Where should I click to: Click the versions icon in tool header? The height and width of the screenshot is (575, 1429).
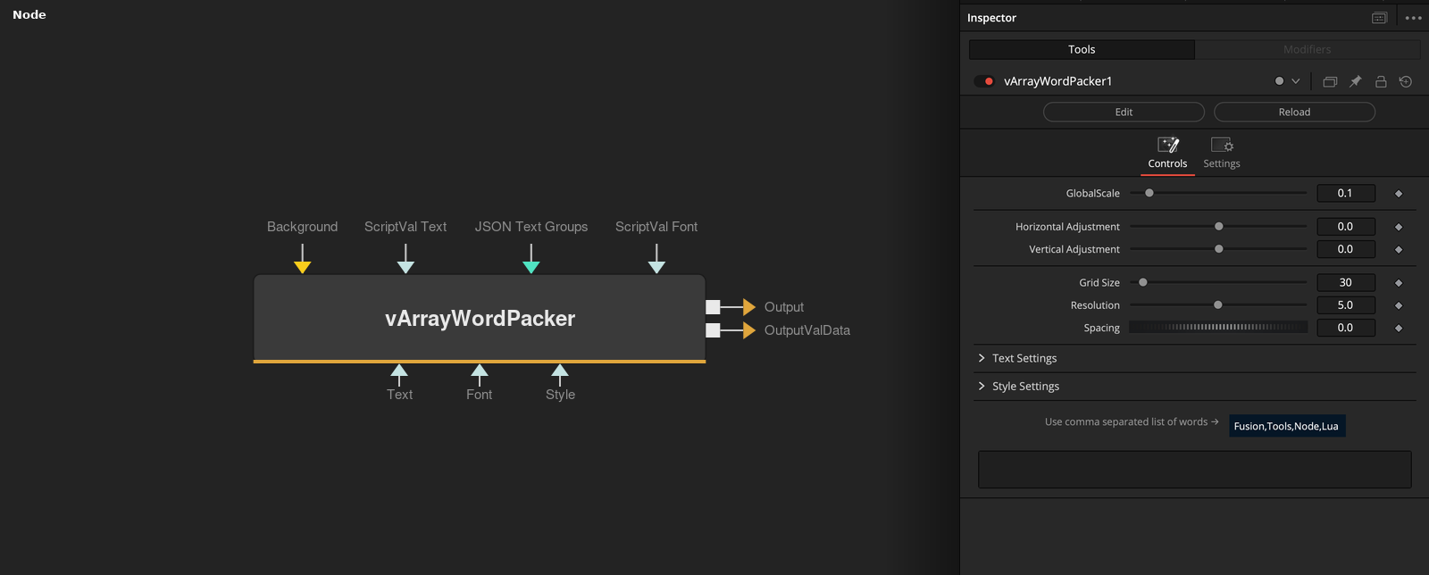[1330, 81]
